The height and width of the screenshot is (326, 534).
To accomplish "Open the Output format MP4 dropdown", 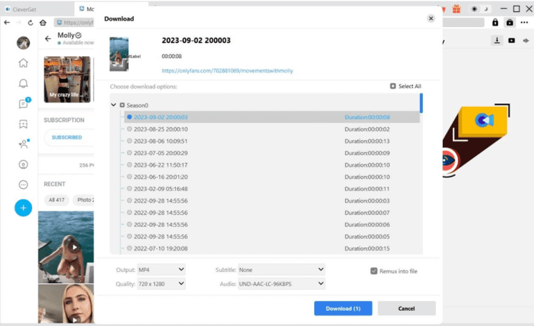I will click(x=161, y=269).
